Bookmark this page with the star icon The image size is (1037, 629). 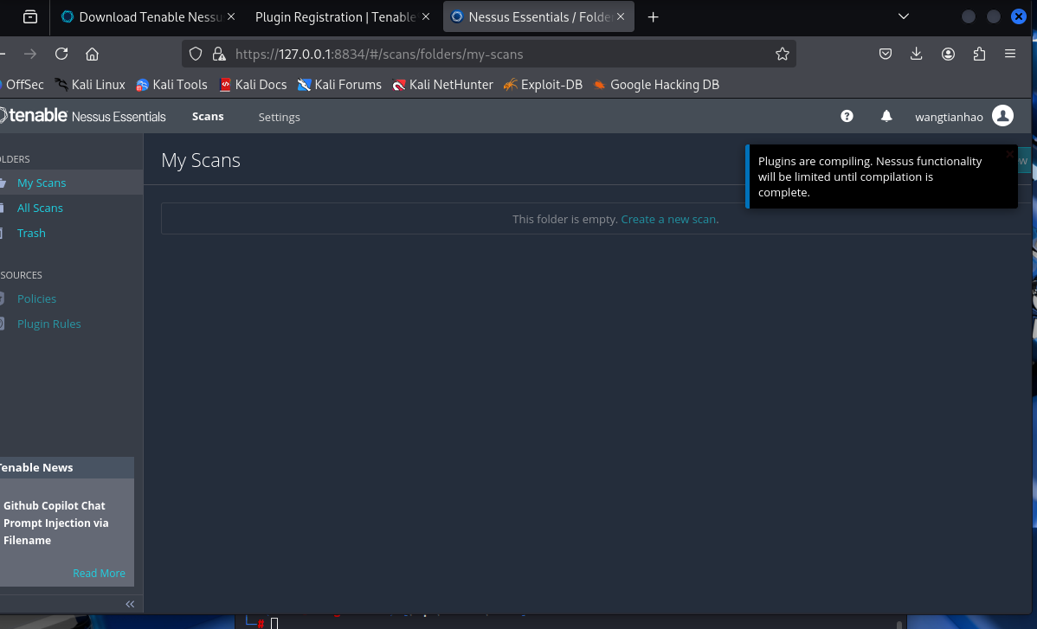pyautogui.click(x=783, y=55)
